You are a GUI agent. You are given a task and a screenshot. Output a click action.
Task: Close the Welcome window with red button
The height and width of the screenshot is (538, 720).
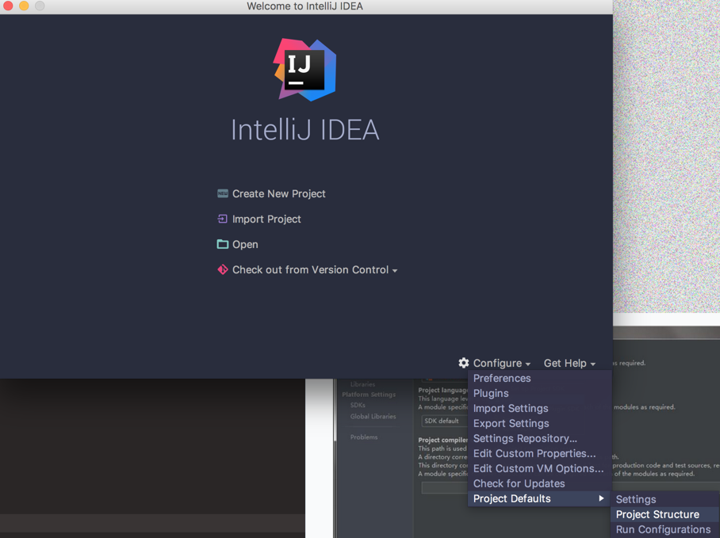click(8, 6)
